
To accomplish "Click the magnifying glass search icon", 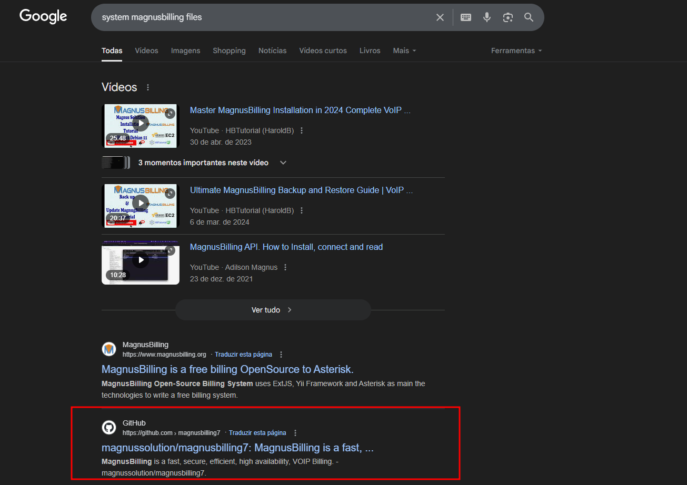I will point(529,17).
